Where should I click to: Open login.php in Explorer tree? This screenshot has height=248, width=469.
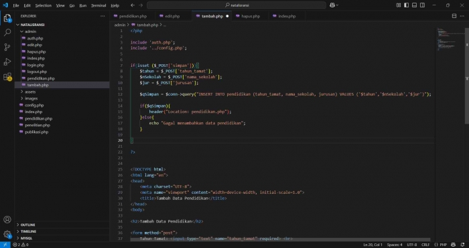pos(36,65)
